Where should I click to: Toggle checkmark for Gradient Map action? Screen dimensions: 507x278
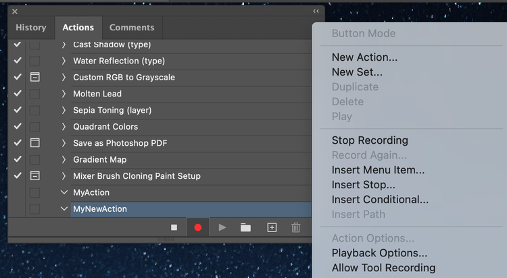[18, 159]
